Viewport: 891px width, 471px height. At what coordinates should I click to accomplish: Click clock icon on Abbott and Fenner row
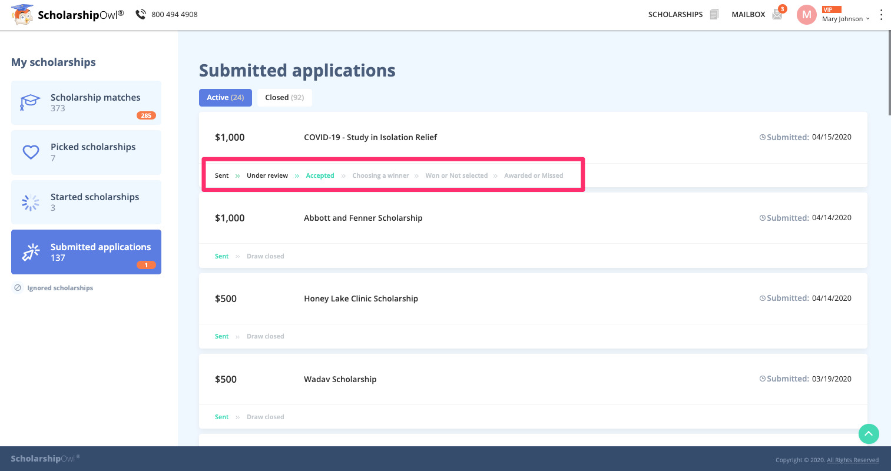pos(763,218)
